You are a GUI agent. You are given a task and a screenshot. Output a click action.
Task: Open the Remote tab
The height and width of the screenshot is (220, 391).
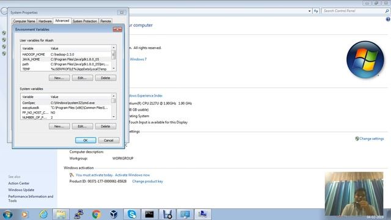(x=106, y=21)
